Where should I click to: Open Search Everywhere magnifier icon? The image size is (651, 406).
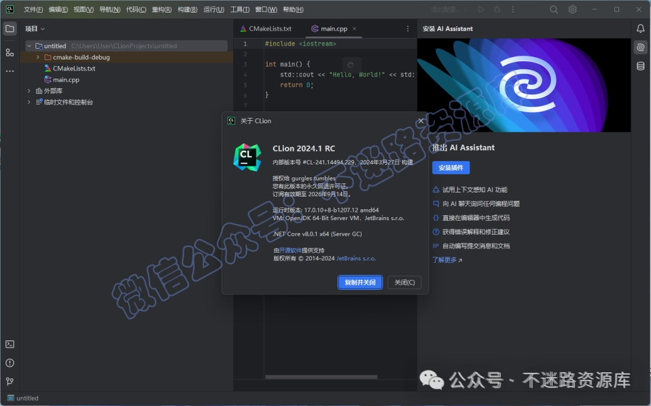(553, 9)
